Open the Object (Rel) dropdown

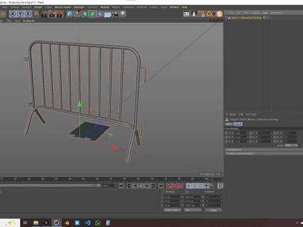point(172,210)
